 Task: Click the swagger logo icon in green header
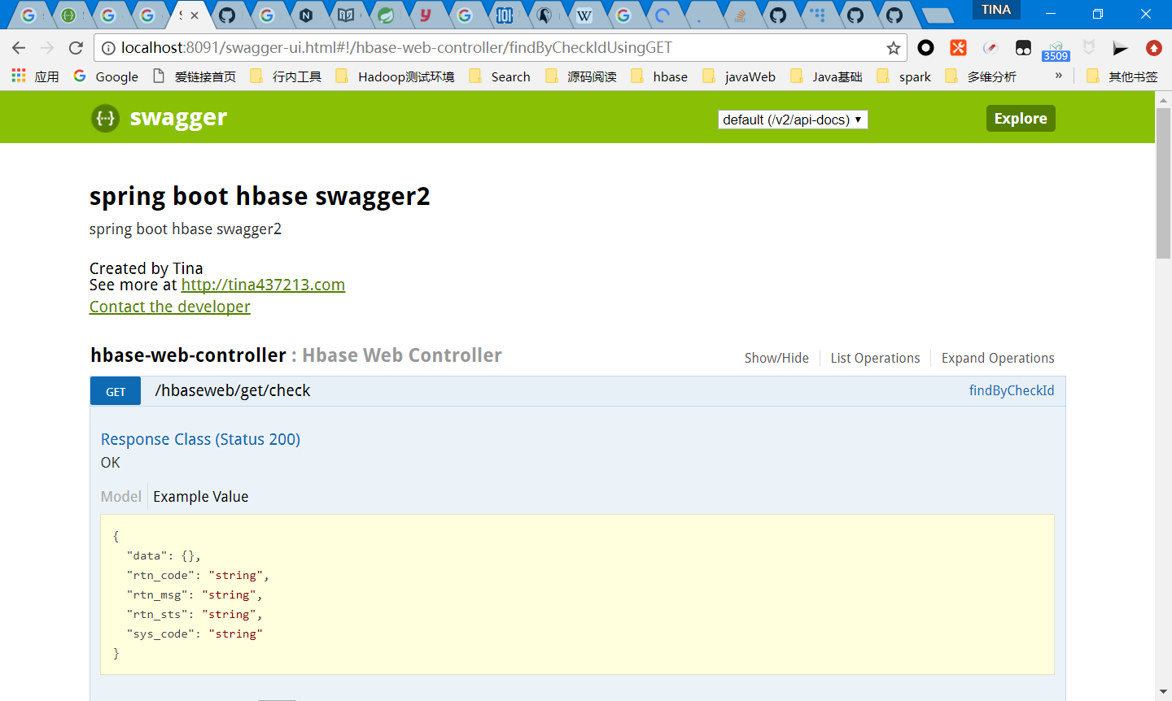[x=105, y=119]
